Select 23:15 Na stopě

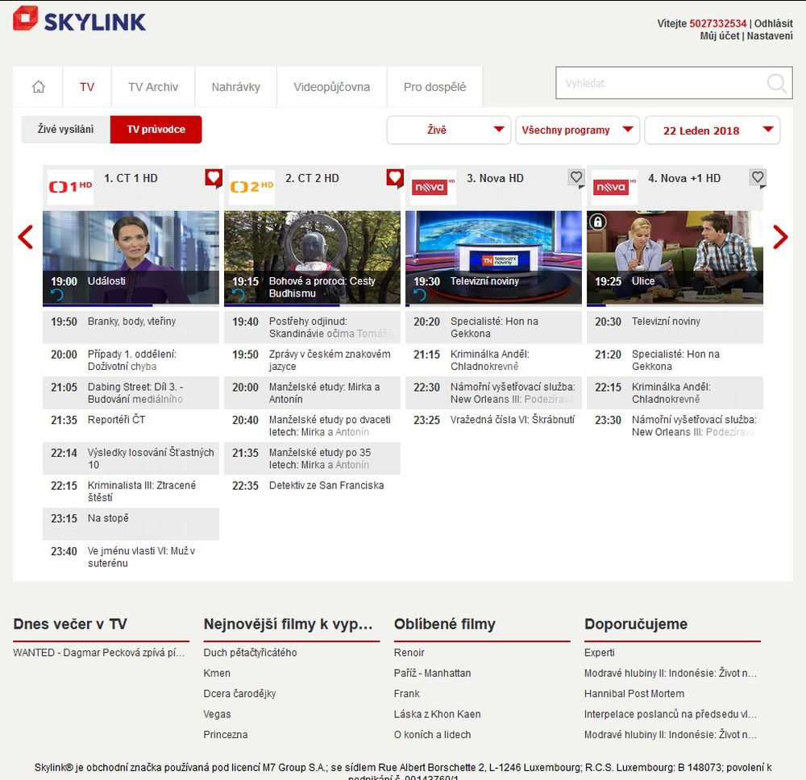[131, 524]
